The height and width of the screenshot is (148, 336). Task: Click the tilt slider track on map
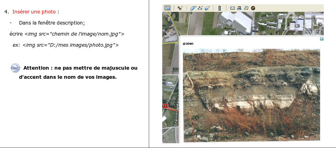point(297,17)
